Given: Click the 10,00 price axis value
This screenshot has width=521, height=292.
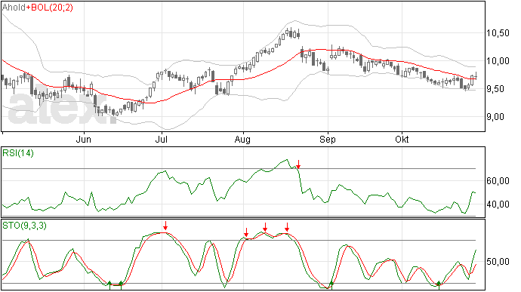Looking at the screenshot, I should tap(498, 61).
